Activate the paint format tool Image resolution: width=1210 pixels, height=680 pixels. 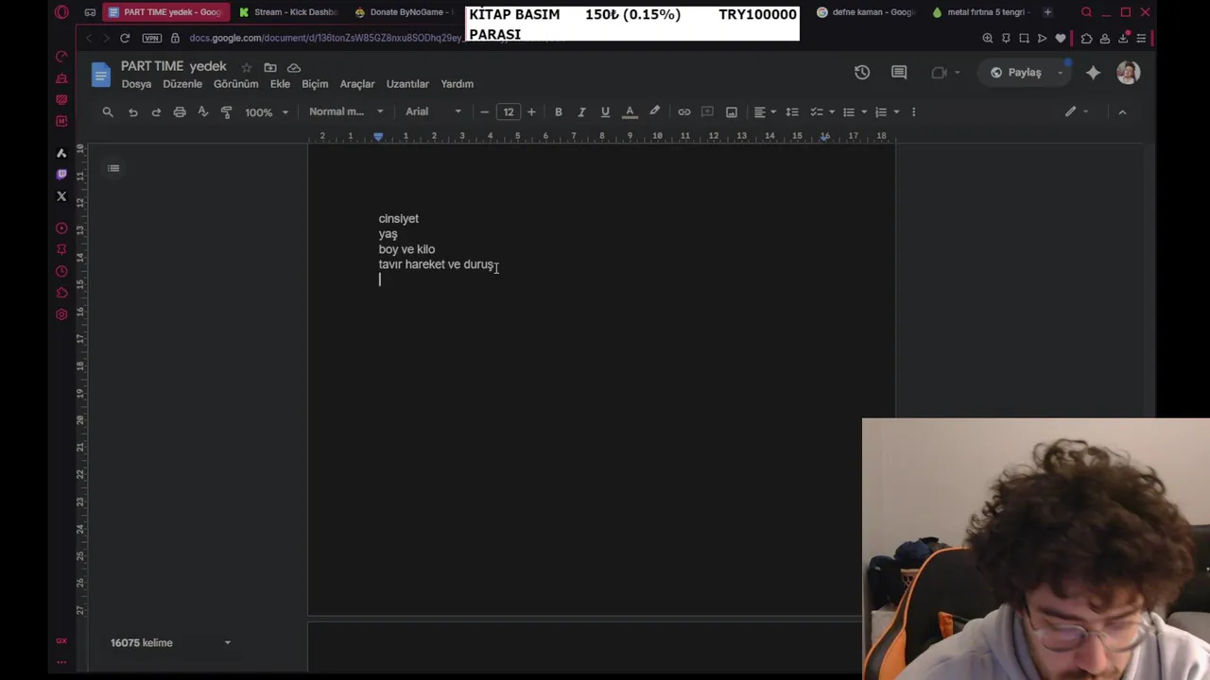[x=226, y=111]
